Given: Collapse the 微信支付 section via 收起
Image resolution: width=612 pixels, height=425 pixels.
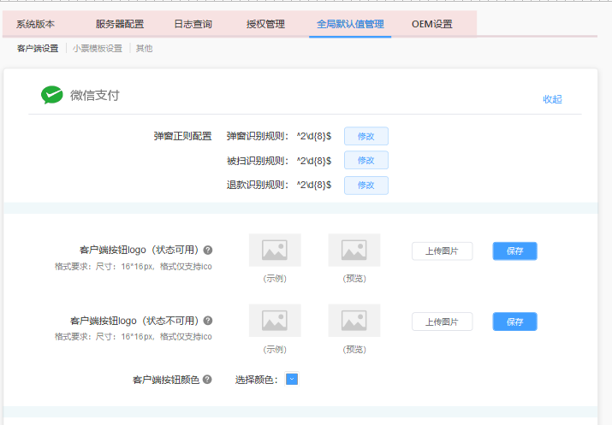Looking at the screenshot, I should tap(552, 99).
